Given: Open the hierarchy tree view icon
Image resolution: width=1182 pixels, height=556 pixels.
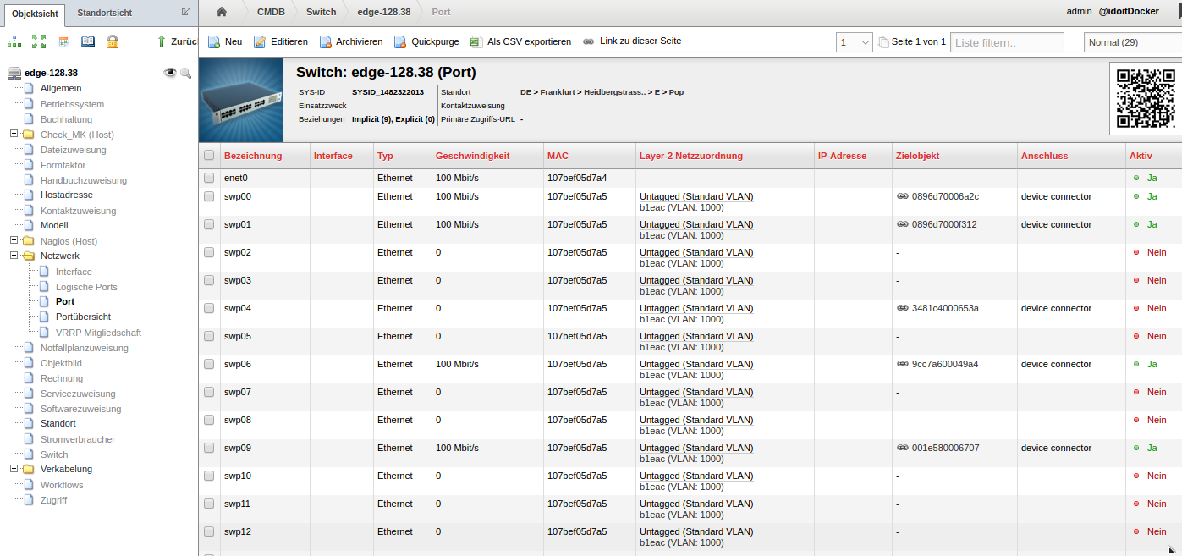Looking at the screenshot, I should click(14, 41).
